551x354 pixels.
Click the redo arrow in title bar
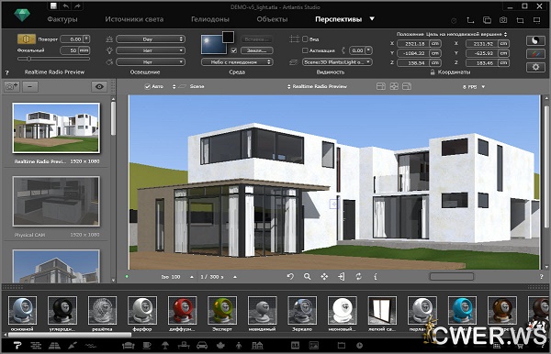(x=77, y=6)
